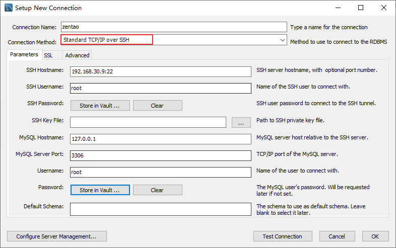Store the SSH Password in Vault
Screen dimensions: 396x248
tap(100, 106)
